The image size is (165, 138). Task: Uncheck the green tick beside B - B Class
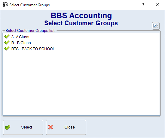click(x=7, y=43)
